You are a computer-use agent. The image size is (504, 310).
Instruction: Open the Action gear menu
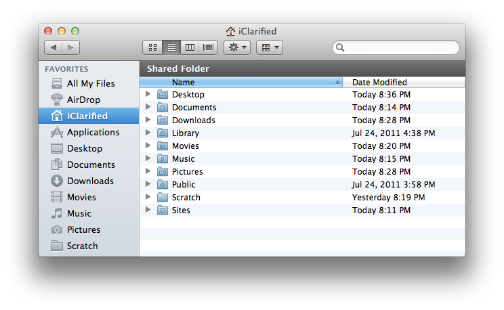pyautogui.click(x=237, y=47)
